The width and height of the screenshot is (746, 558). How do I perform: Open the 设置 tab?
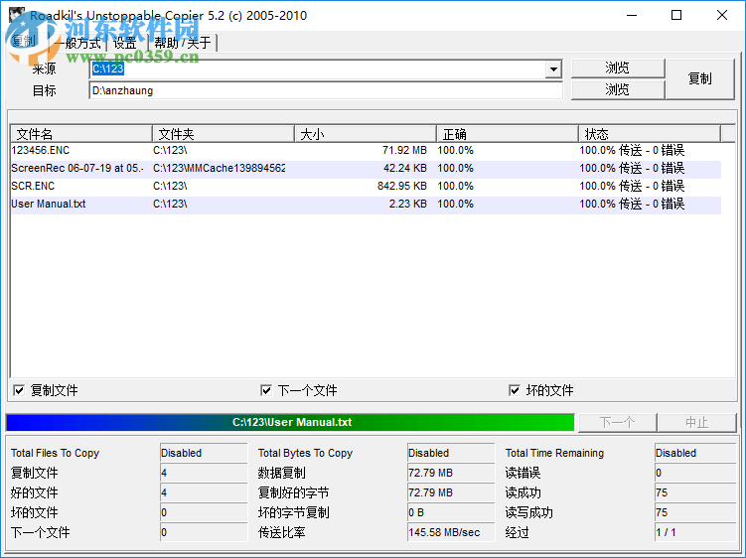click(125, 43)
